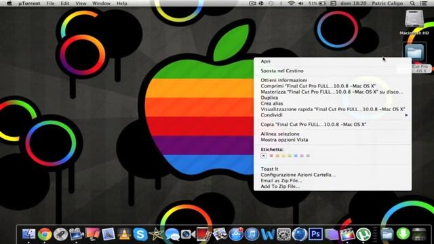Viewport: 434px width, 244px height.
Task: Open the red curtain Photo Booth icon
Action: click(204, 235)
